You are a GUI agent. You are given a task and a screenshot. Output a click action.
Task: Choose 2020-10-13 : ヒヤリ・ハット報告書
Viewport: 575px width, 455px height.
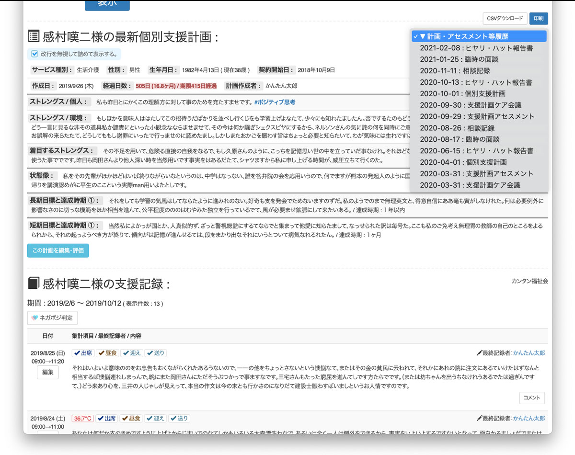479,82
